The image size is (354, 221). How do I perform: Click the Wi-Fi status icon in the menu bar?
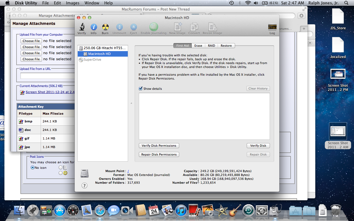tap(248, 3)
